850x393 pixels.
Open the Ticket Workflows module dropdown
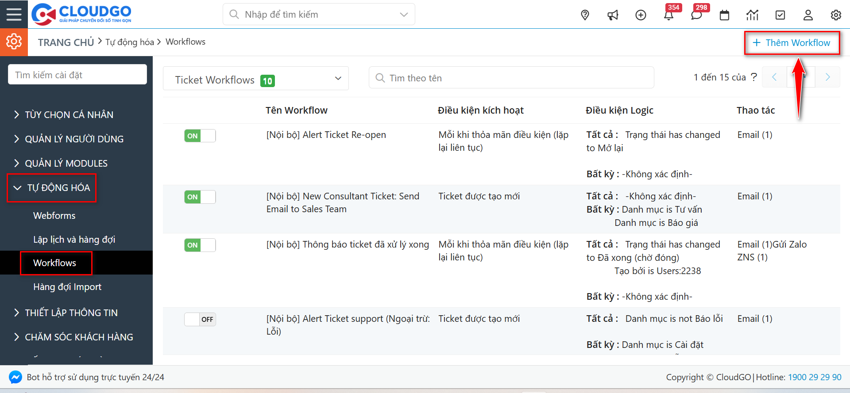pyautogui.click(x=256, y=79)
